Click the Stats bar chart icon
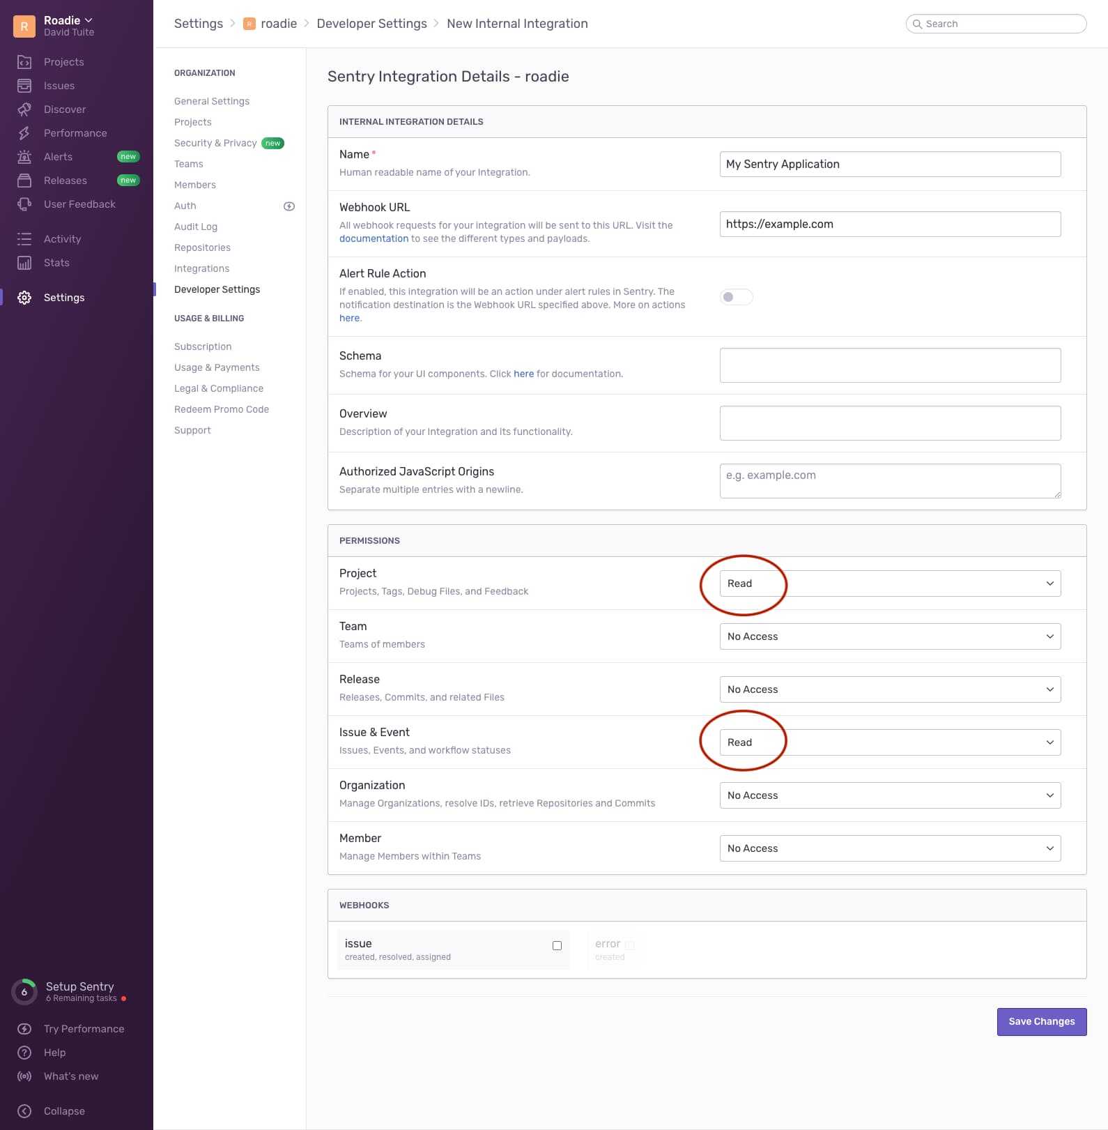Viewport: 1108px width, 1130px height. (x=24, y=263)
